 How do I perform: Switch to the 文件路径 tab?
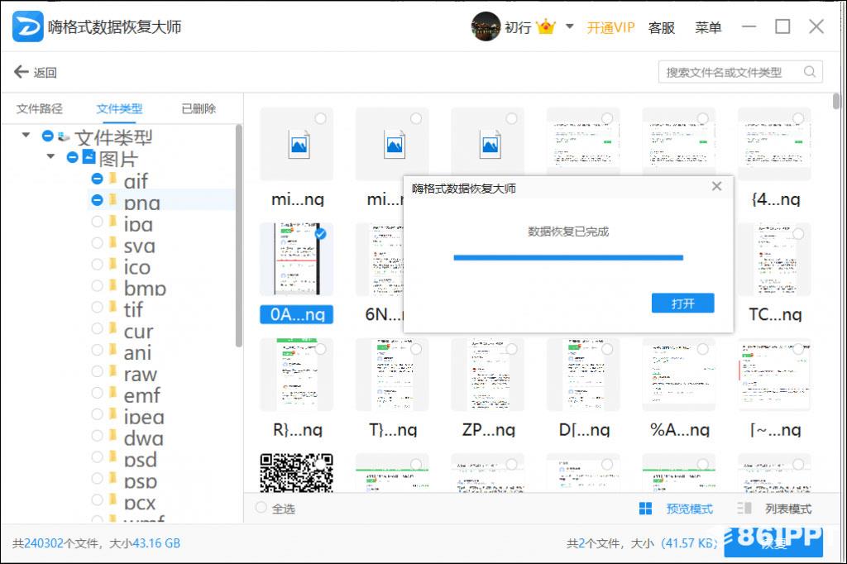pos(40,108)
